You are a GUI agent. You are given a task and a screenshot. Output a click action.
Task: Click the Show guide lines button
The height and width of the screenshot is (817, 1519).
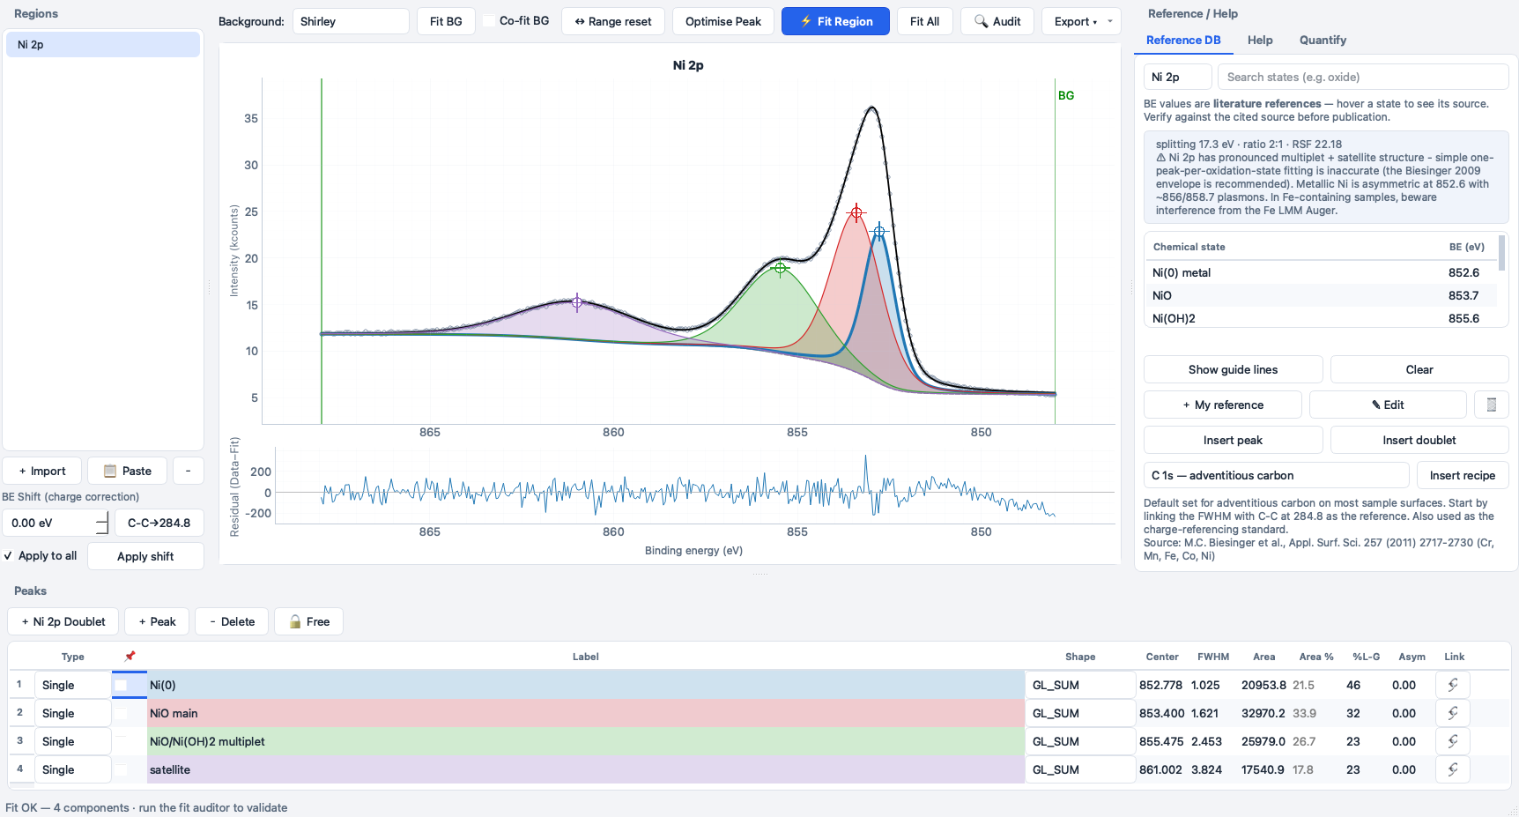pyautogui.click(x=1233, y=369)
